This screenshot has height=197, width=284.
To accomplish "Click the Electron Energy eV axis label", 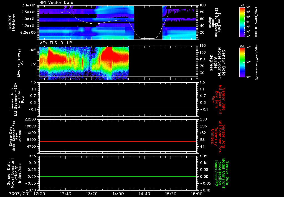I will click(20, 63).
